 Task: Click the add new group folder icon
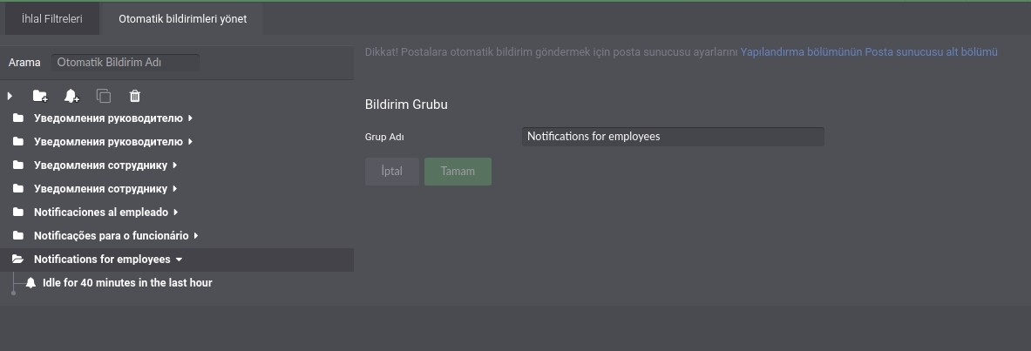(40, 96)
